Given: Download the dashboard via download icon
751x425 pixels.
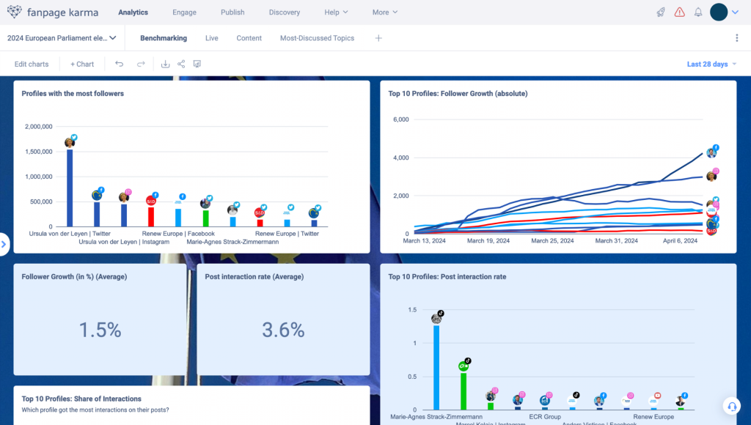Looking at the screenshot, I should pyautogui.click(x=166, y=64).
